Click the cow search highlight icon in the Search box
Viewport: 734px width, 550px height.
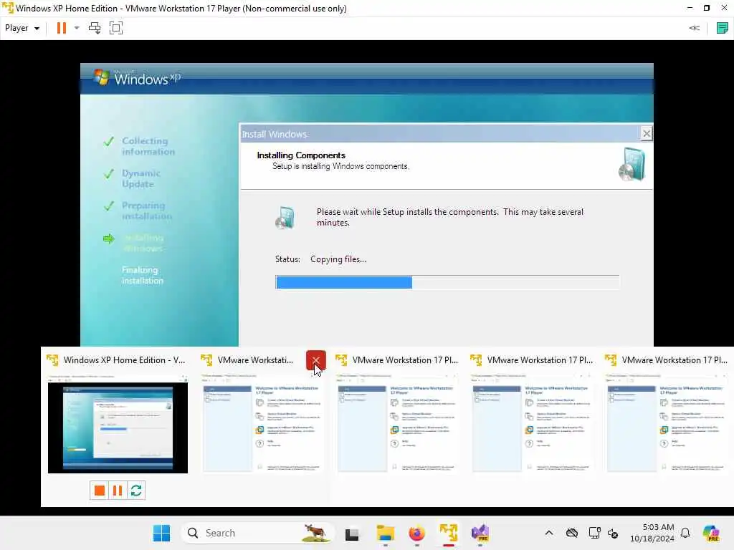pos(315,533)
